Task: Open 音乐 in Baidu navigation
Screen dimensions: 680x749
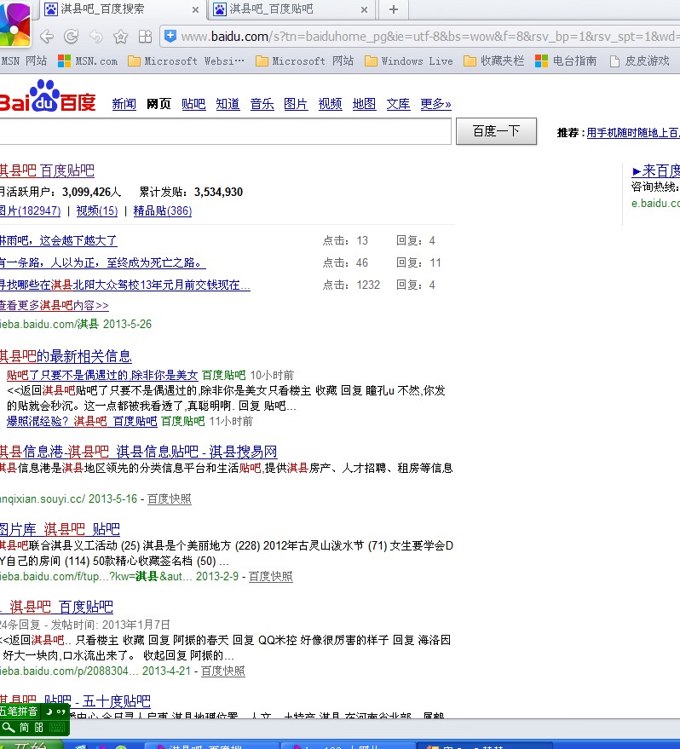Action: [262, 104]
